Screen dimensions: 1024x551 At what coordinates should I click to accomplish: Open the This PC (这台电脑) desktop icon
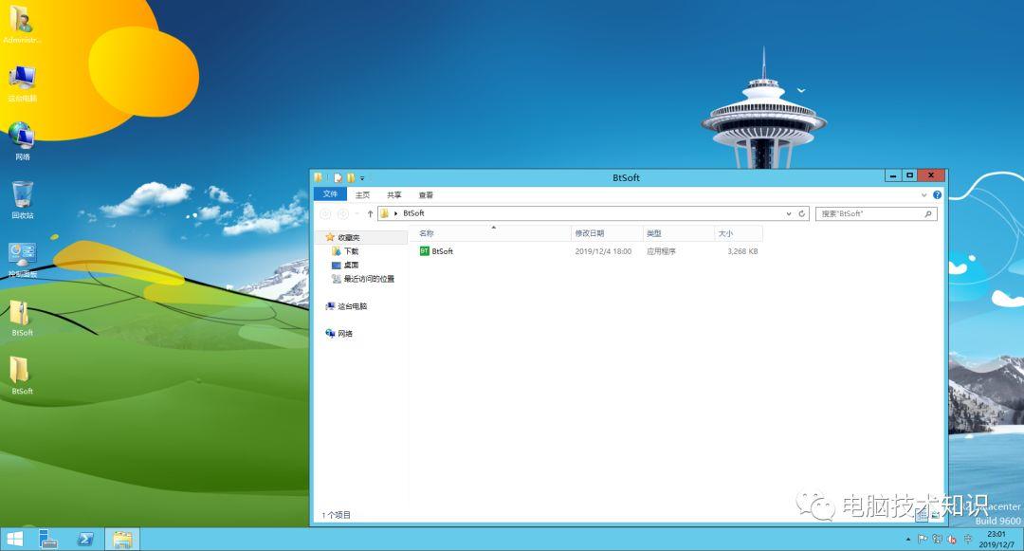pyautogui.click(x=22, y=83)
